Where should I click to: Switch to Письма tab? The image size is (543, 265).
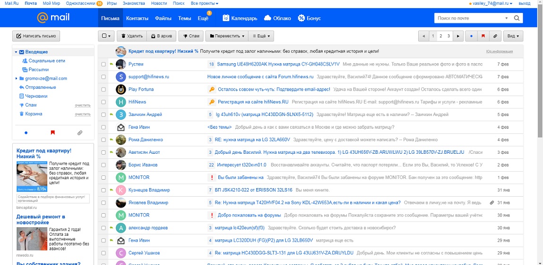point(111,18)
